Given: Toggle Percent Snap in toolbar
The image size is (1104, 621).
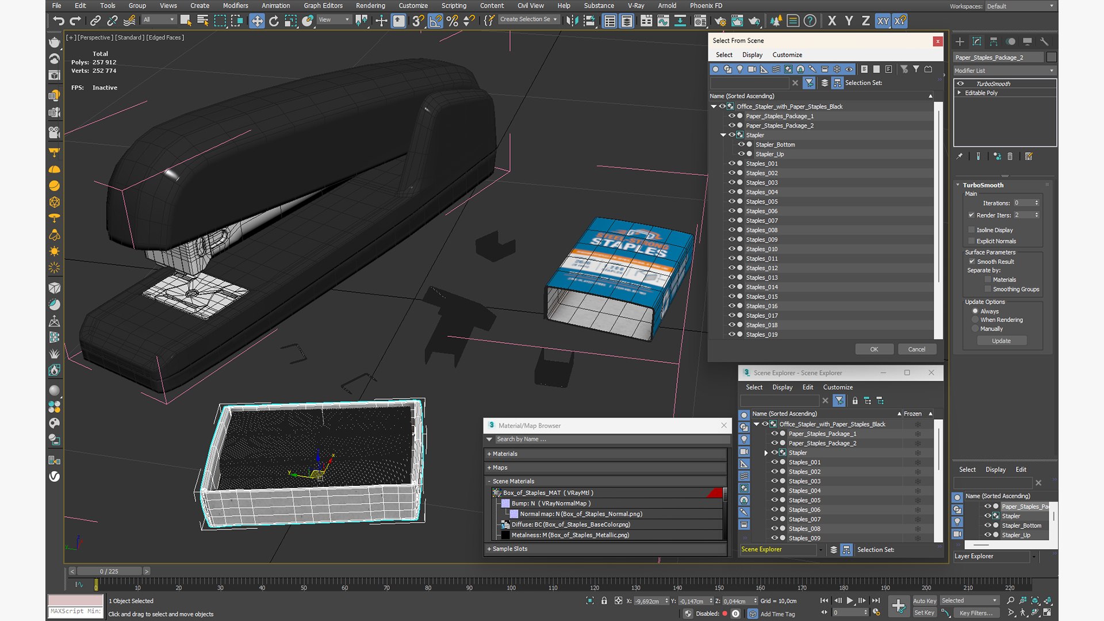Looking at the screenshot, I should click(x=453, y=21).
